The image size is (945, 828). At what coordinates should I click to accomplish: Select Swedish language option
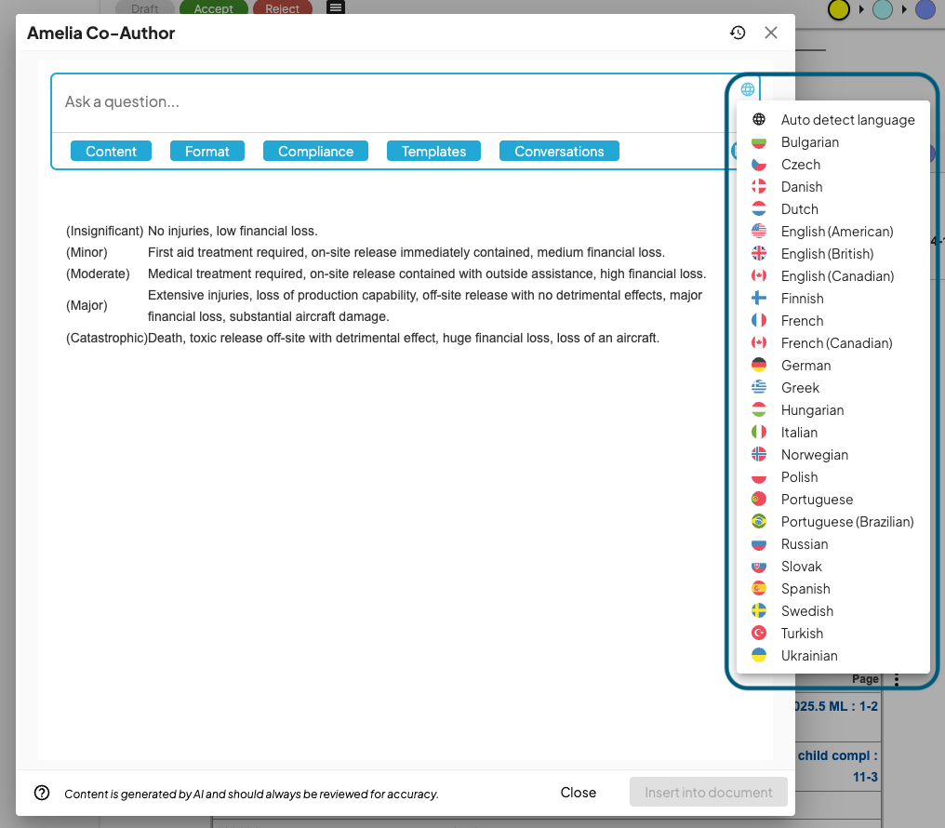(832, 610)
